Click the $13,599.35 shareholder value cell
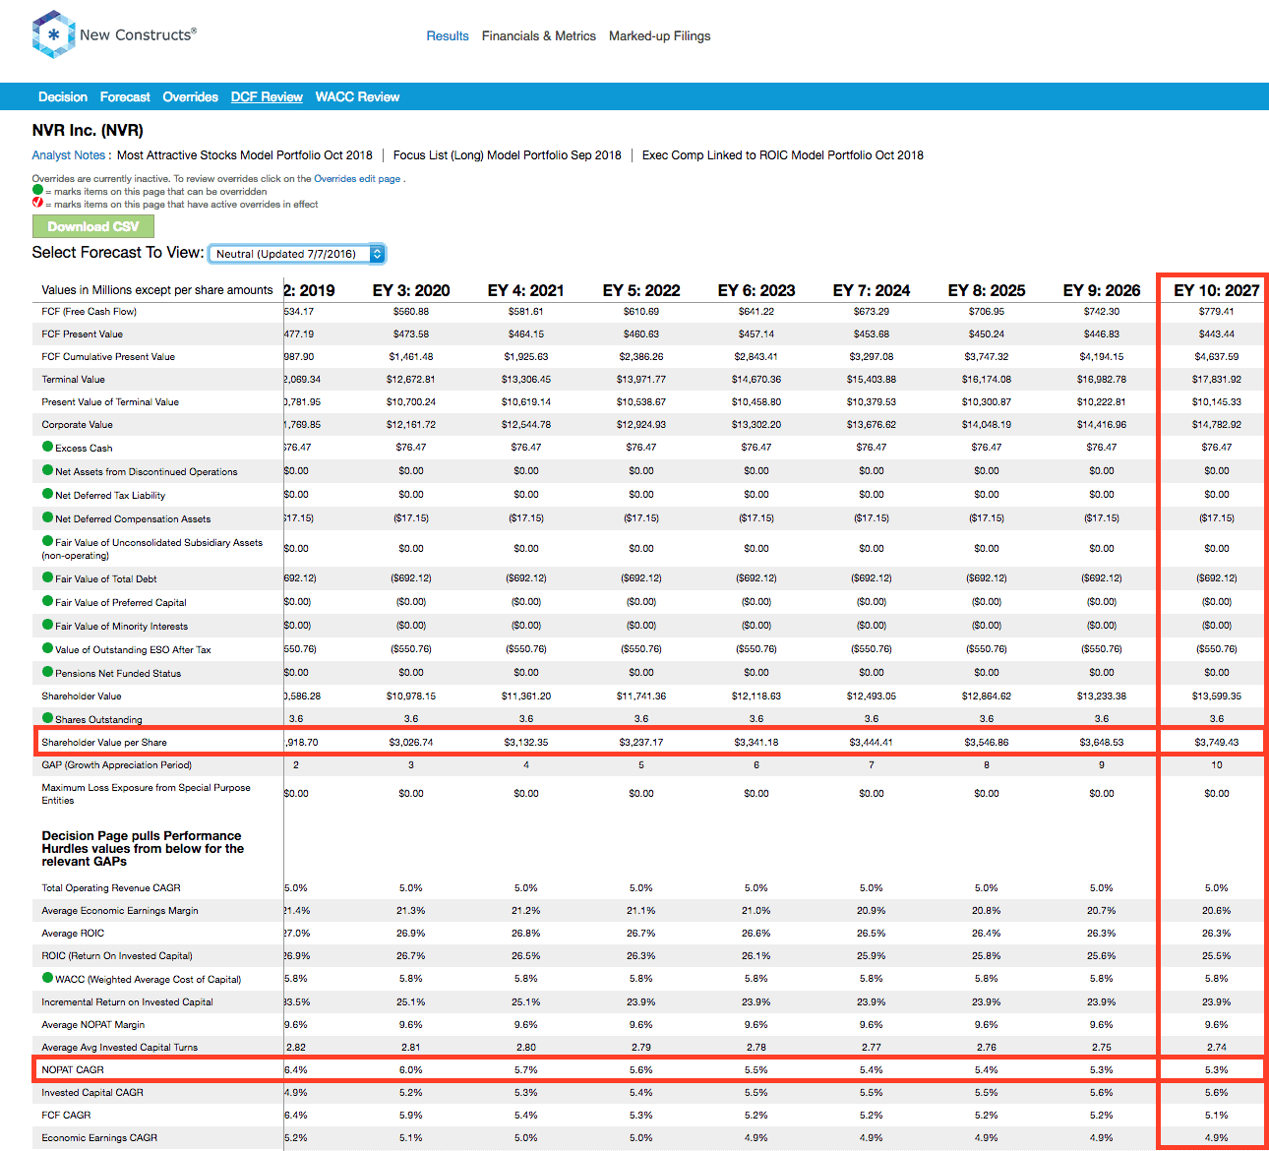 [x=1217, y=696]
